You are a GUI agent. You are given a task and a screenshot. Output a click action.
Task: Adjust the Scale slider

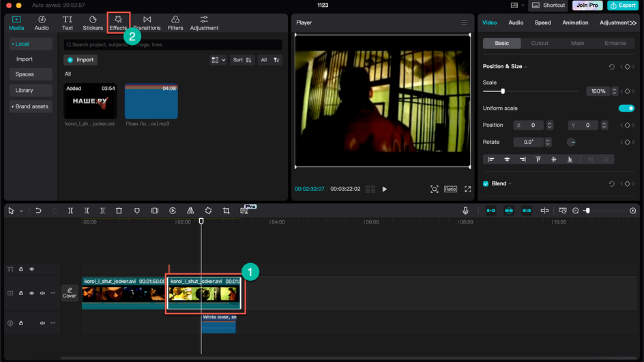click(503, 91)
